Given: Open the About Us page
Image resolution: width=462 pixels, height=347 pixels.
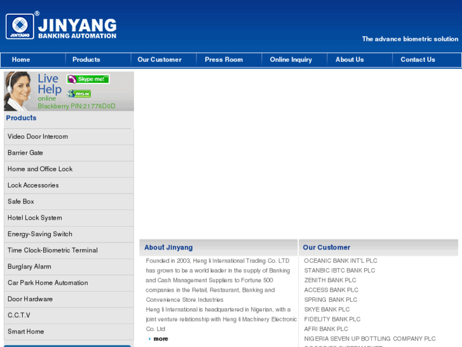Looking at the screenshot, I should click(x=350, y=60).
